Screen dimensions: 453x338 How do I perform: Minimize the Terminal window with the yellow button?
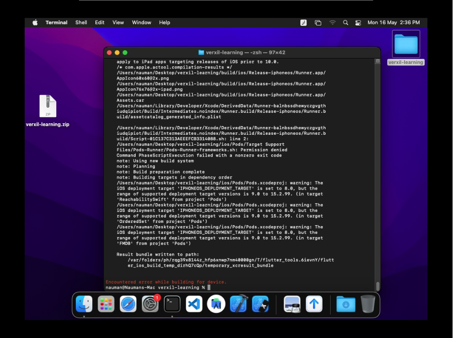(x=117, y=53)
